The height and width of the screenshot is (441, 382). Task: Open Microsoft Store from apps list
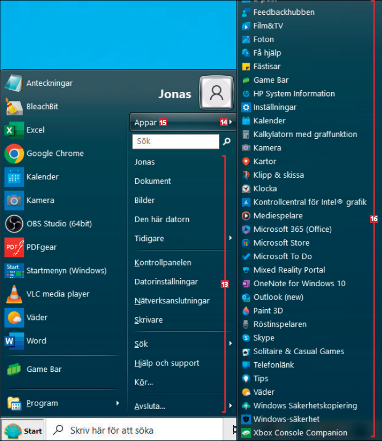(281, 243)
